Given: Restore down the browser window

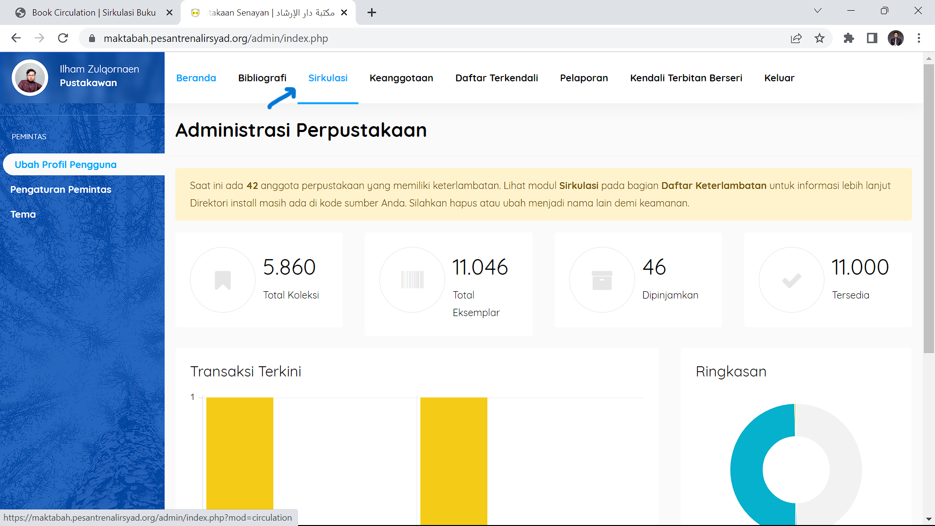Looking at the screenshot, I should click(x=884, y=11).
